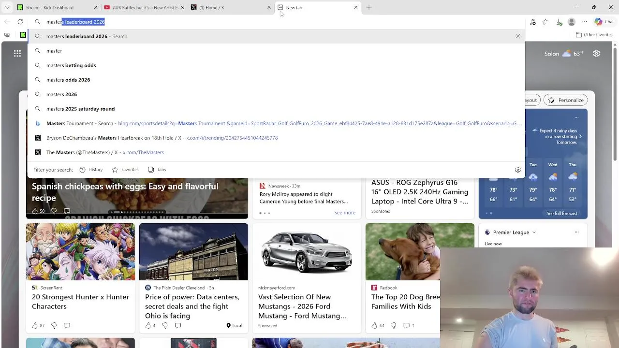Select suggestion masters 2025 saturday round
Viewport: 619px width, 348px height.
pyautogui.click(x=276, y=109)
